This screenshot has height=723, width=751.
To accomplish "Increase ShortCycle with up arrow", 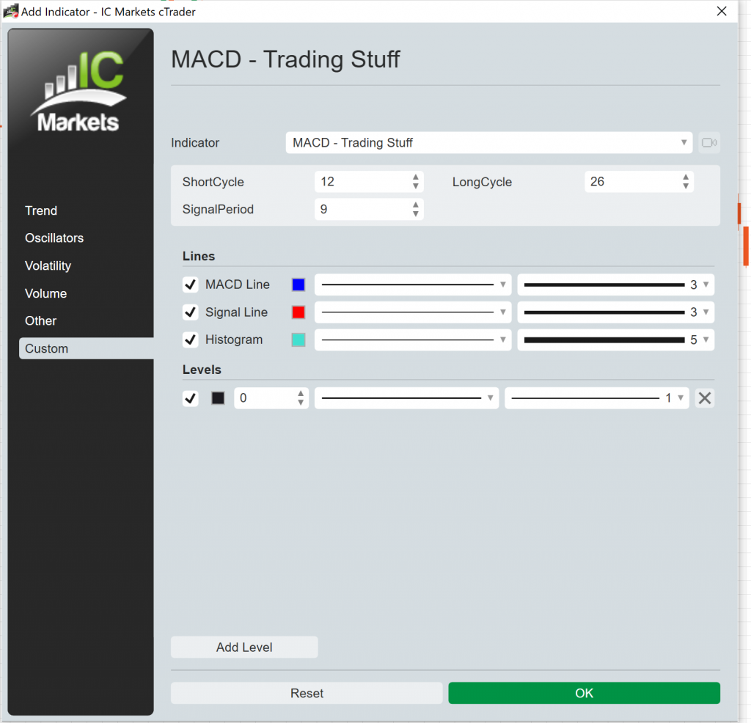I will pos(415,177).
